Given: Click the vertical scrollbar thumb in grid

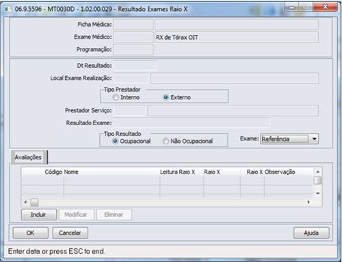Looking at the screenshot, I should pyautogui.click(x=317, y=181).
